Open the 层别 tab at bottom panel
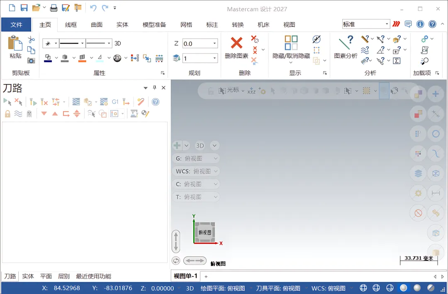This screenshot has width=448, height=294. tap(63, 276)
